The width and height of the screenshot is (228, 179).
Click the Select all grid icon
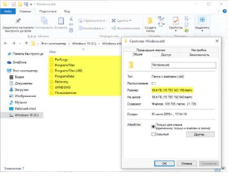click(202, 20)
